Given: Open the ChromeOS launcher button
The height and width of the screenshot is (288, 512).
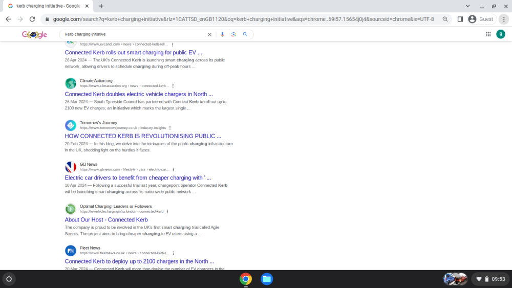Looking at the screenshot, I should pos(9,279).
